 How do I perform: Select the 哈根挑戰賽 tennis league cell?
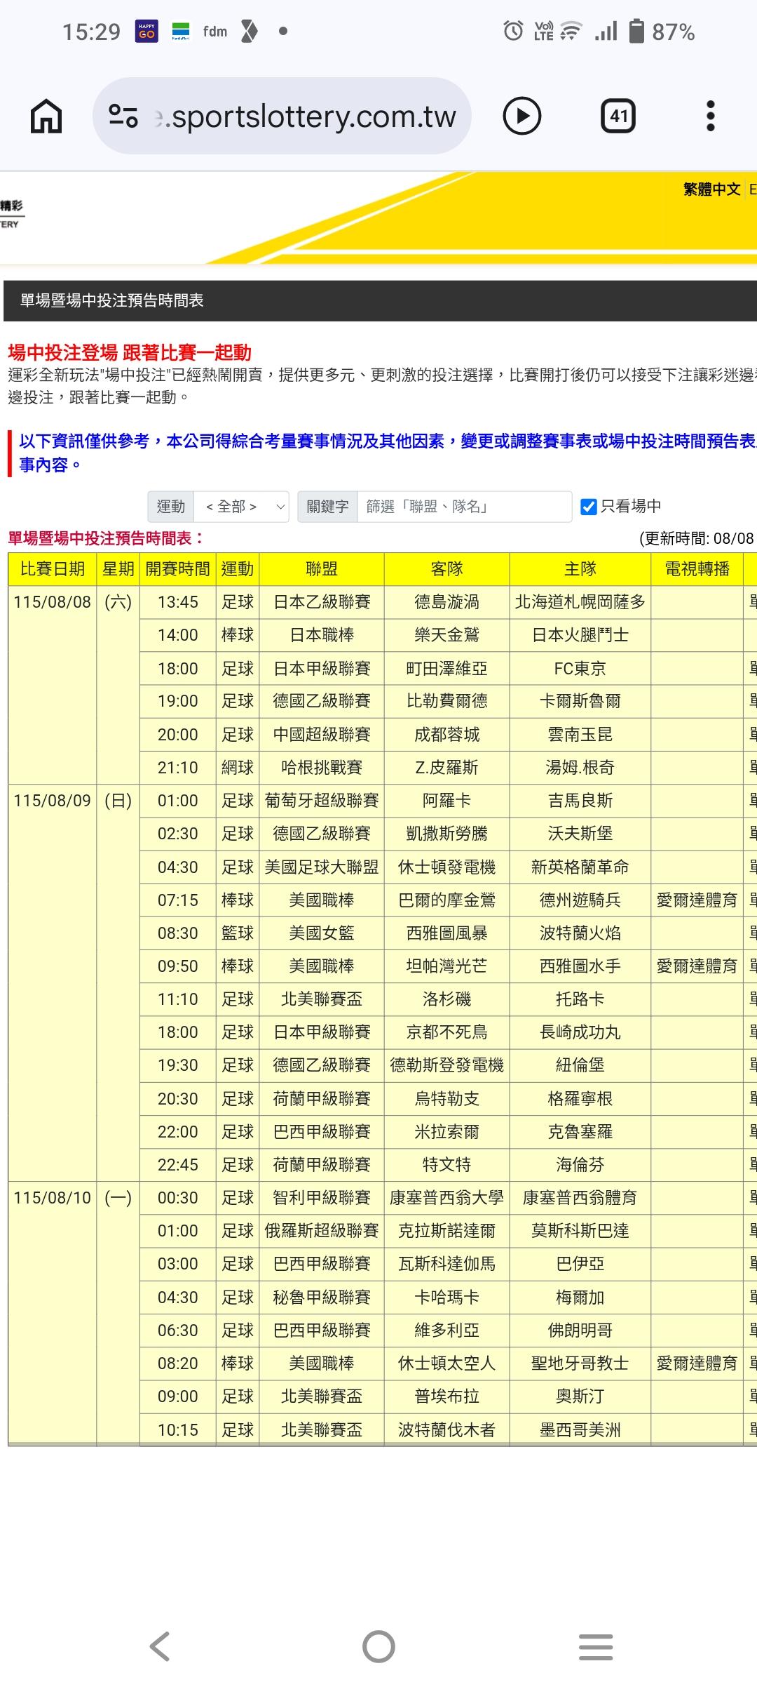click(x=322, y=768)
